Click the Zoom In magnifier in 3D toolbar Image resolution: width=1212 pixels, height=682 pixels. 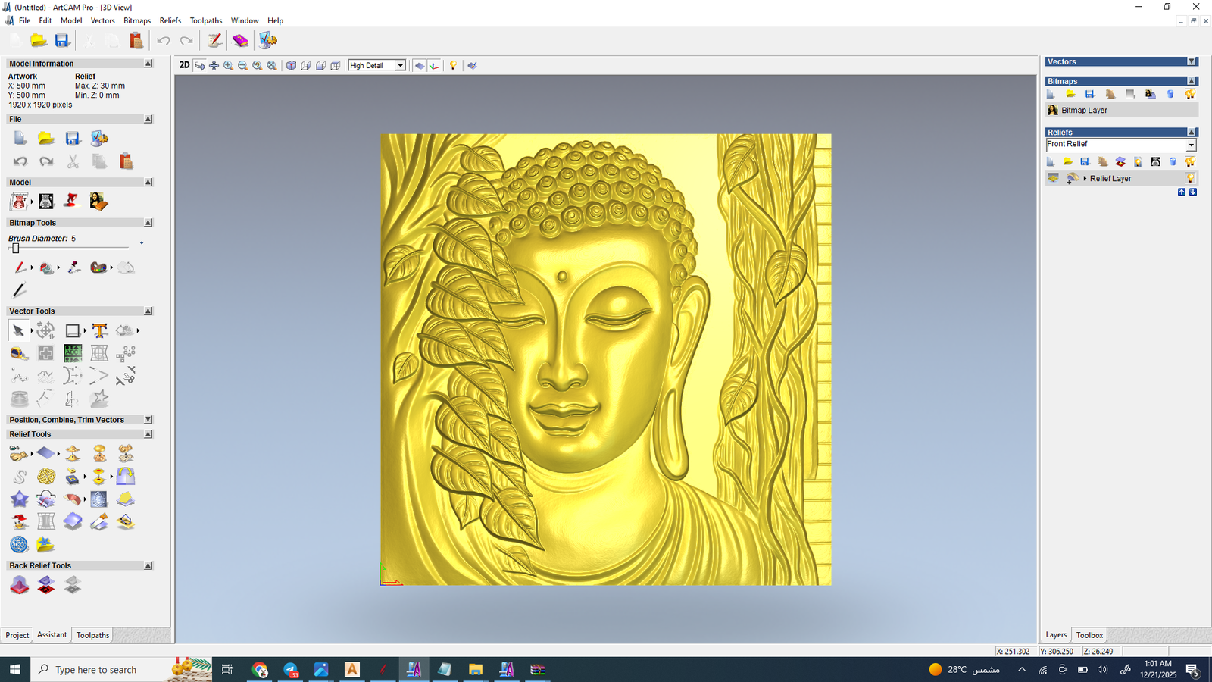coord(228,66)
